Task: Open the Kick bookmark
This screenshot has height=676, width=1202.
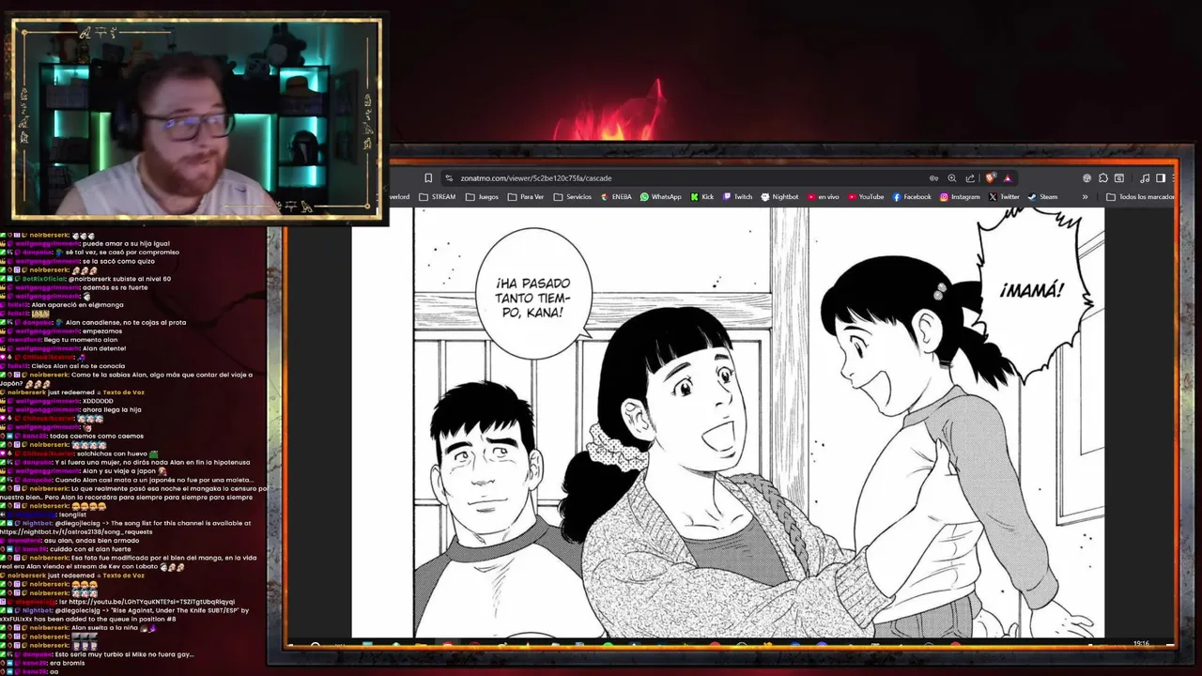Action: tap(702, 197)
